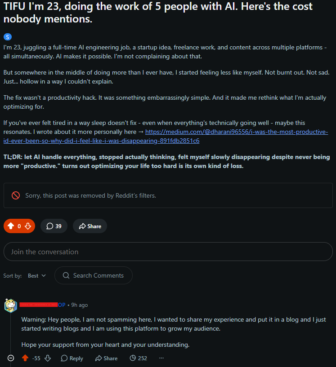336x367 pixels.
Task: Open the OP commenter's avatar
Action: [11, 305]
